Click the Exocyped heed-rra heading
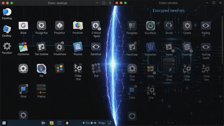 click(169, 11)
